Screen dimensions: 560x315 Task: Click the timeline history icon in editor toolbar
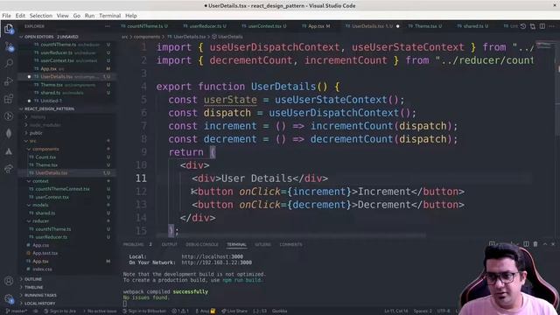[523, 26]
